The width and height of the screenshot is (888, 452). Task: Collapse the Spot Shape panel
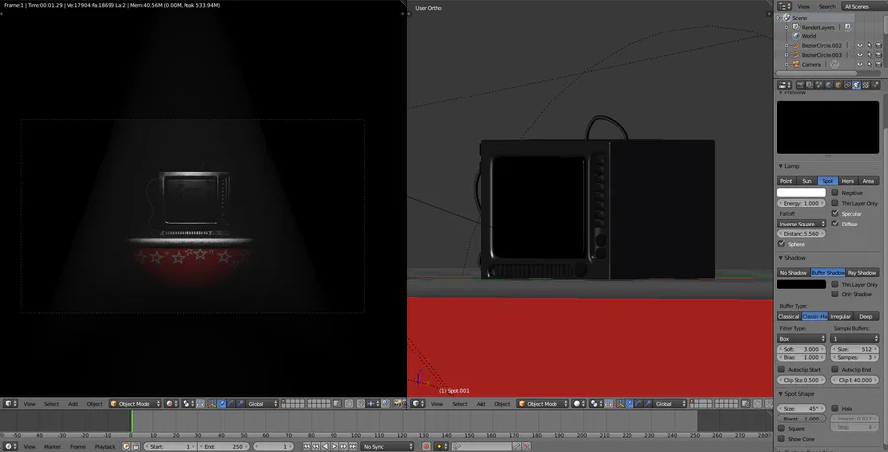tap(781, 393)
